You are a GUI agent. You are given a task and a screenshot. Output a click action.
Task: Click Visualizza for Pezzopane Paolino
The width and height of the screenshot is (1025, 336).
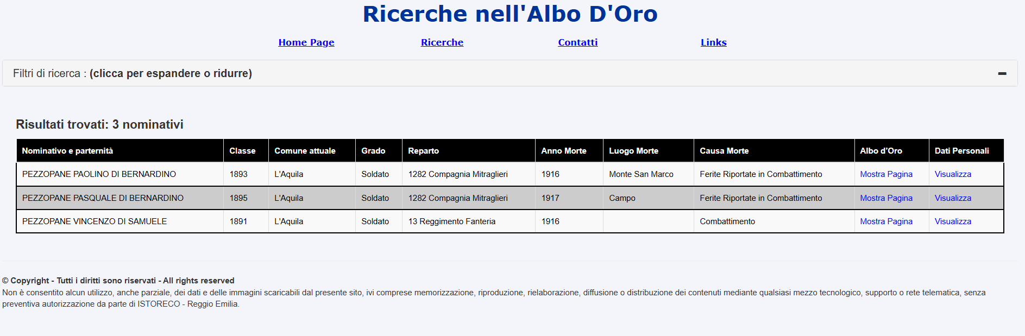(x=953, y=174)
